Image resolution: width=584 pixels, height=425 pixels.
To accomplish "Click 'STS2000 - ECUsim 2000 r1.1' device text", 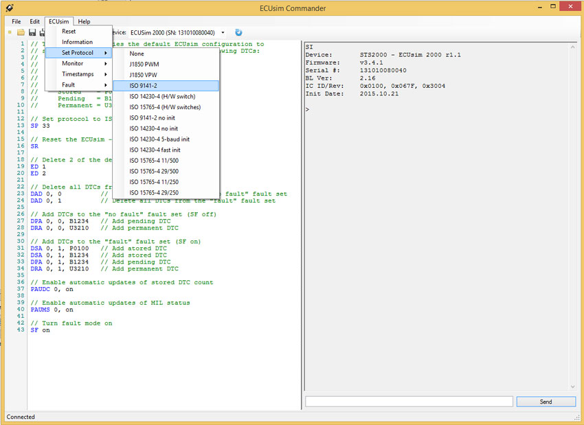I will [x=410, y=55].
